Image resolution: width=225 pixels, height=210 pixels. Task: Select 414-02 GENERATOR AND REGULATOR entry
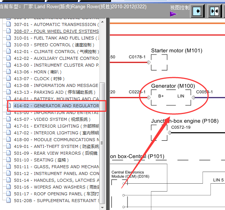[56, 106]
